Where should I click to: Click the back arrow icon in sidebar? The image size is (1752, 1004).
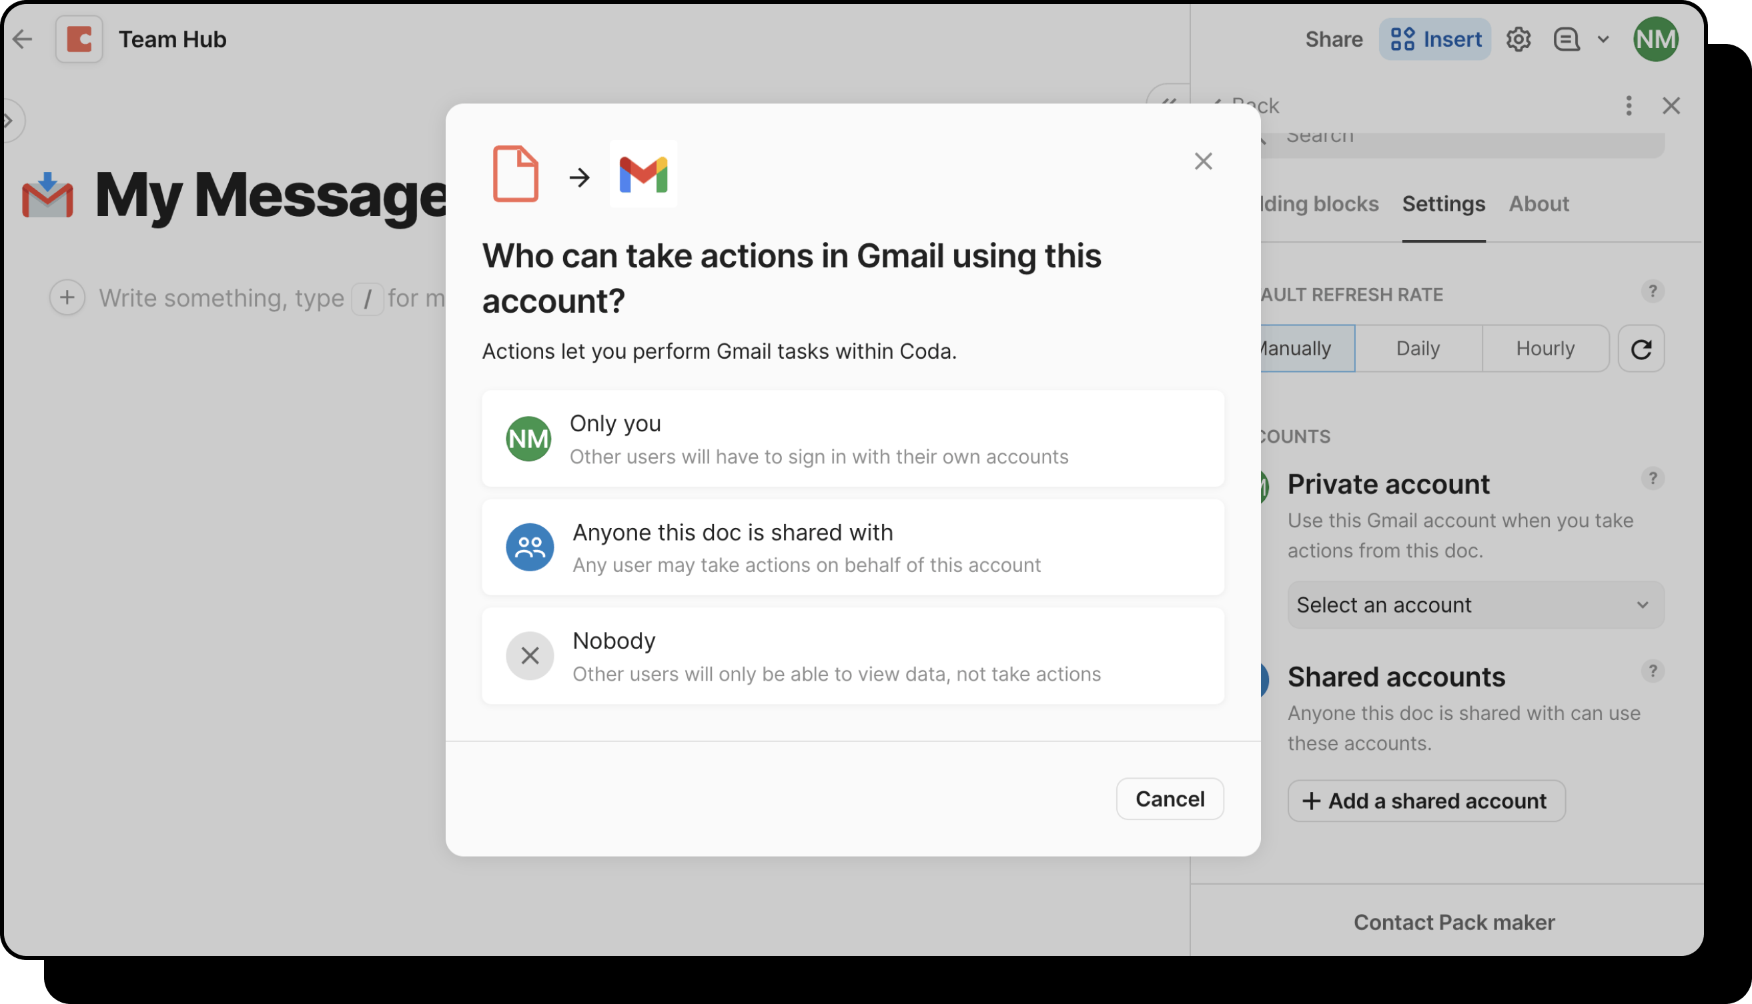tap(1220, 105)
